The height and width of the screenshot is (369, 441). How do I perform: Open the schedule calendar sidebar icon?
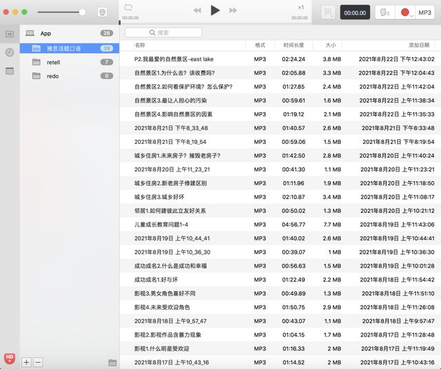pyautogui.click(x=10, y=71)
